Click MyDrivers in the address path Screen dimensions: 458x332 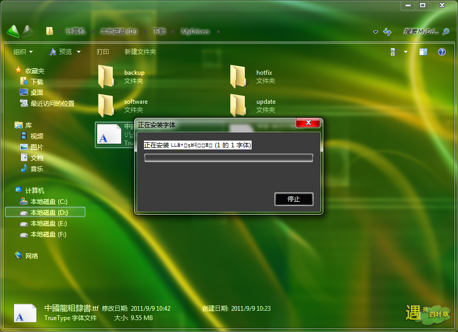coord(195,32)
